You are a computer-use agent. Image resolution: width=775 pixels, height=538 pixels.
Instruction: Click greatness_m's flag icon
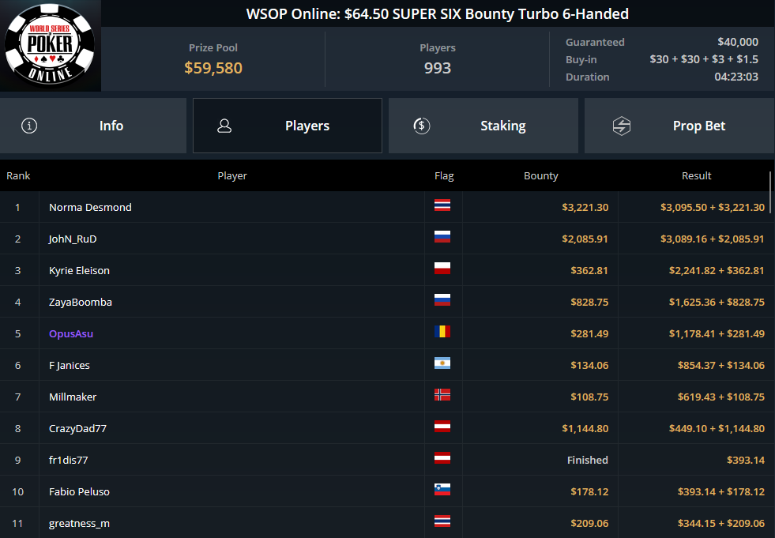click(x=442, y=521)
